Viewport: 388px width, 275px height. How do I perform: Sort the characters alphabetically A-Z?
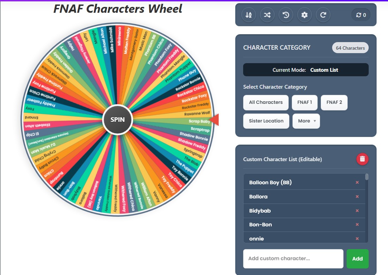(249, 15)
